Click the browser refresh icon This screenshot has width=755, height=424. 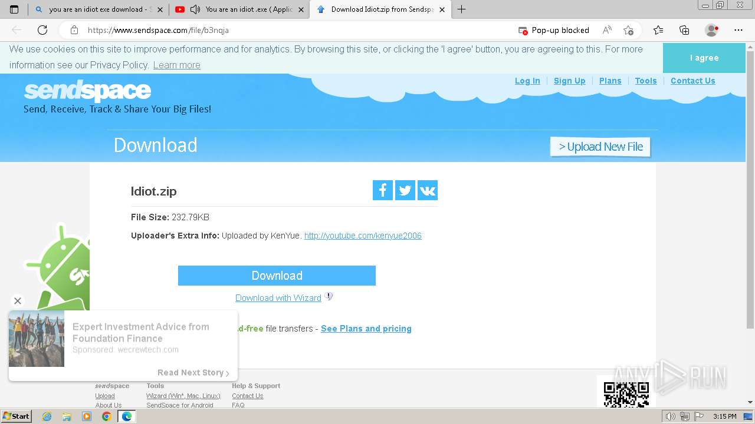tap(42, 30)
